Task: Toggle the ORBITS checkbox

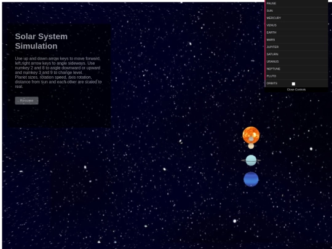Action: [x=293, y=84]
